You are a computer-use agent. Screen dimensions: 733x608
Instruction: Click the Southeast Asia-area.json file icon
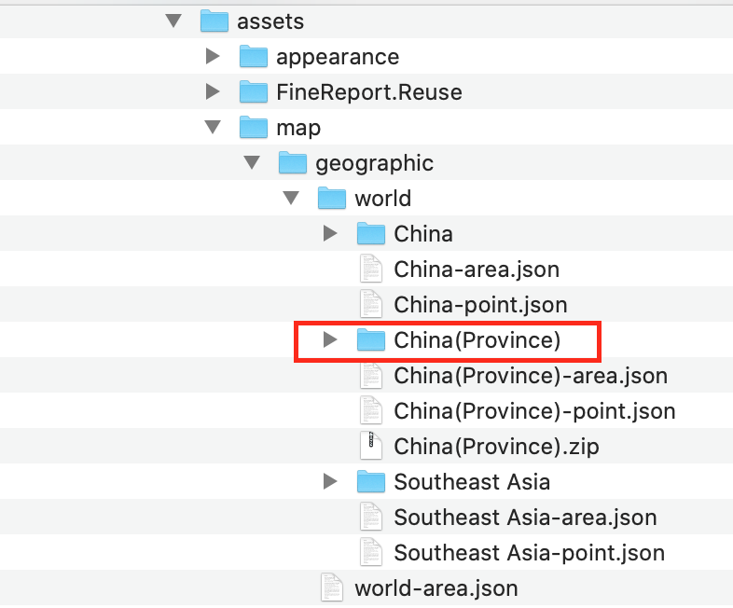click(371, 517)
